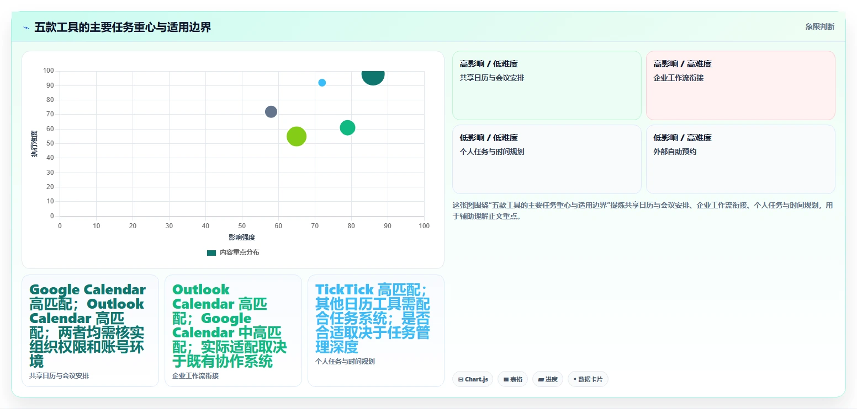Click the 五款工具的主要任务重心与适用边界 heading
The height and width of the screenshot is (409, 857).
coord(123,27)
